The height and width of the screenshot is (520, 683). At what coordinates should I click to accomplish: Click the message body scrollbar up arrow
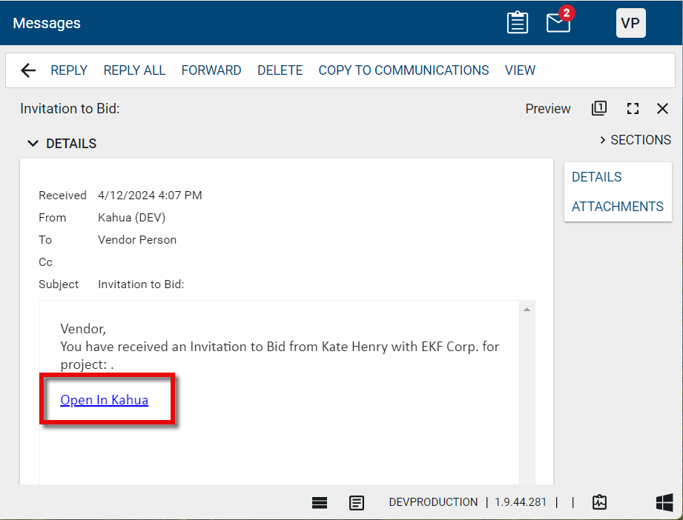(x=527, y=309)
